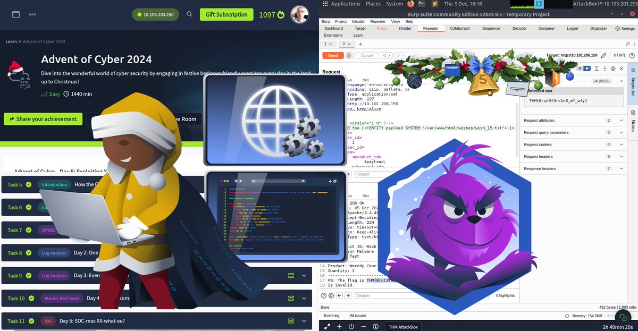Open the response search help icon
Screen dimensions: 638x331
tap(323, 295)
